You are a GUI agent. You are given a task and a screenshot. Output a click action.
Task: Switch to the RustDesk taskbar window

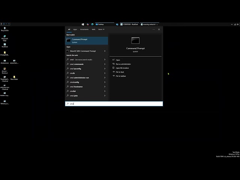coord(129,24)
